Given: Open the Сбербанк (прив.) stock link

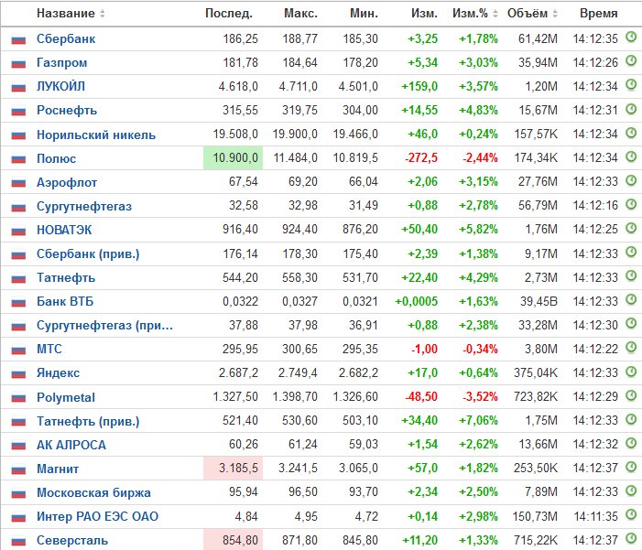Looking at the screenshot, I should pyautogui.click(x=88, y=253).
